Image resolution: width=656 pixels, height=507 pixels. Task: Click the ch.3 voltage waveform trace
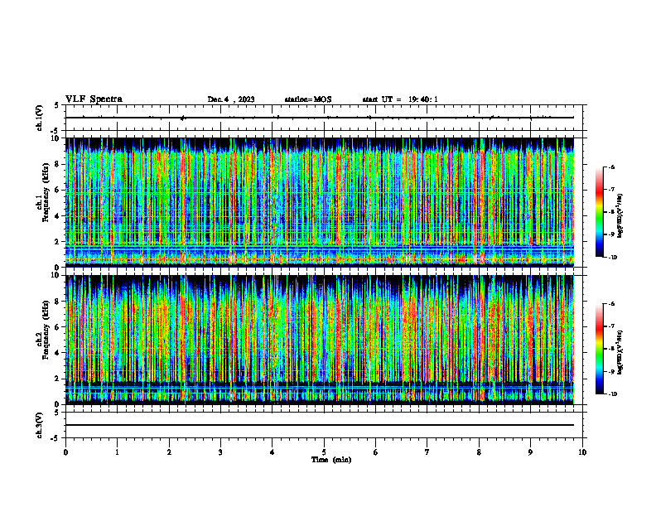pyautogui.click(x=320, y=425)
